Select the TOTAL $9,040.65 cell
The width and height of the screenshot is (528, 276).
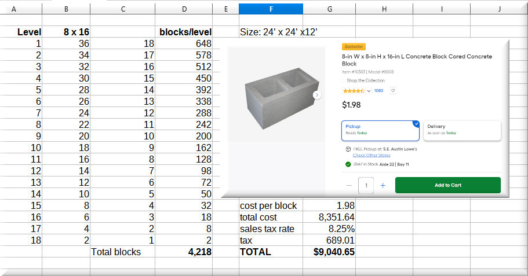[329, 252]
